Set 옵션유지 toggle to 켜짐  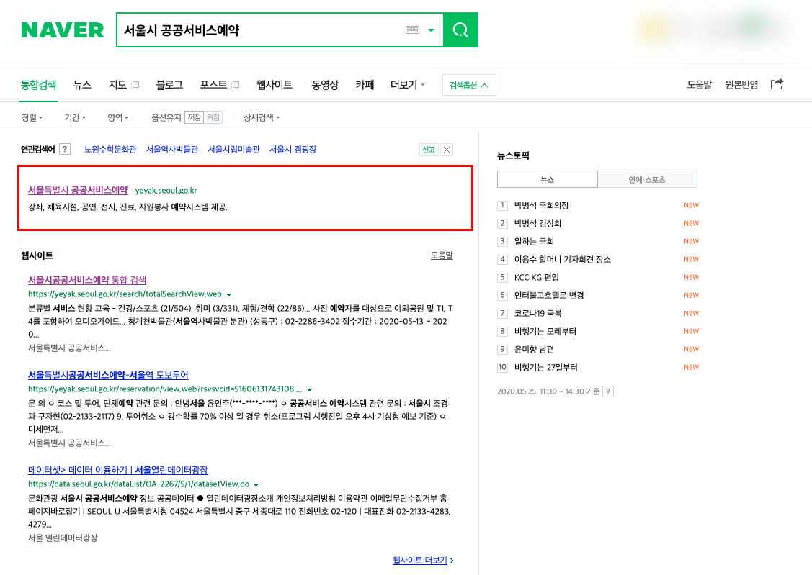213,117
